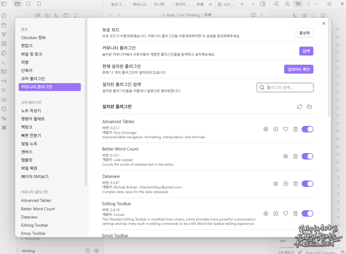Create a new folder in file explorer
The image size is (346, 254).
(47, 15)
